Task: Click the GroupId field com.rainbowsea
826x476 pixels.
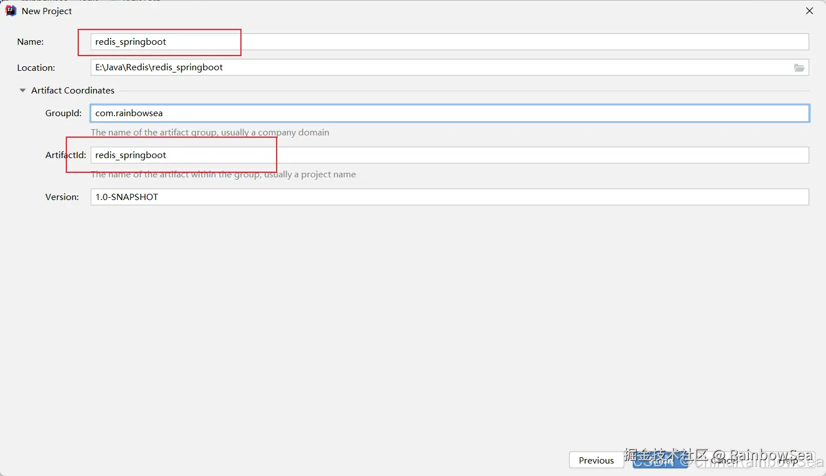Action: pyautogui.click(x=450, y=113)
